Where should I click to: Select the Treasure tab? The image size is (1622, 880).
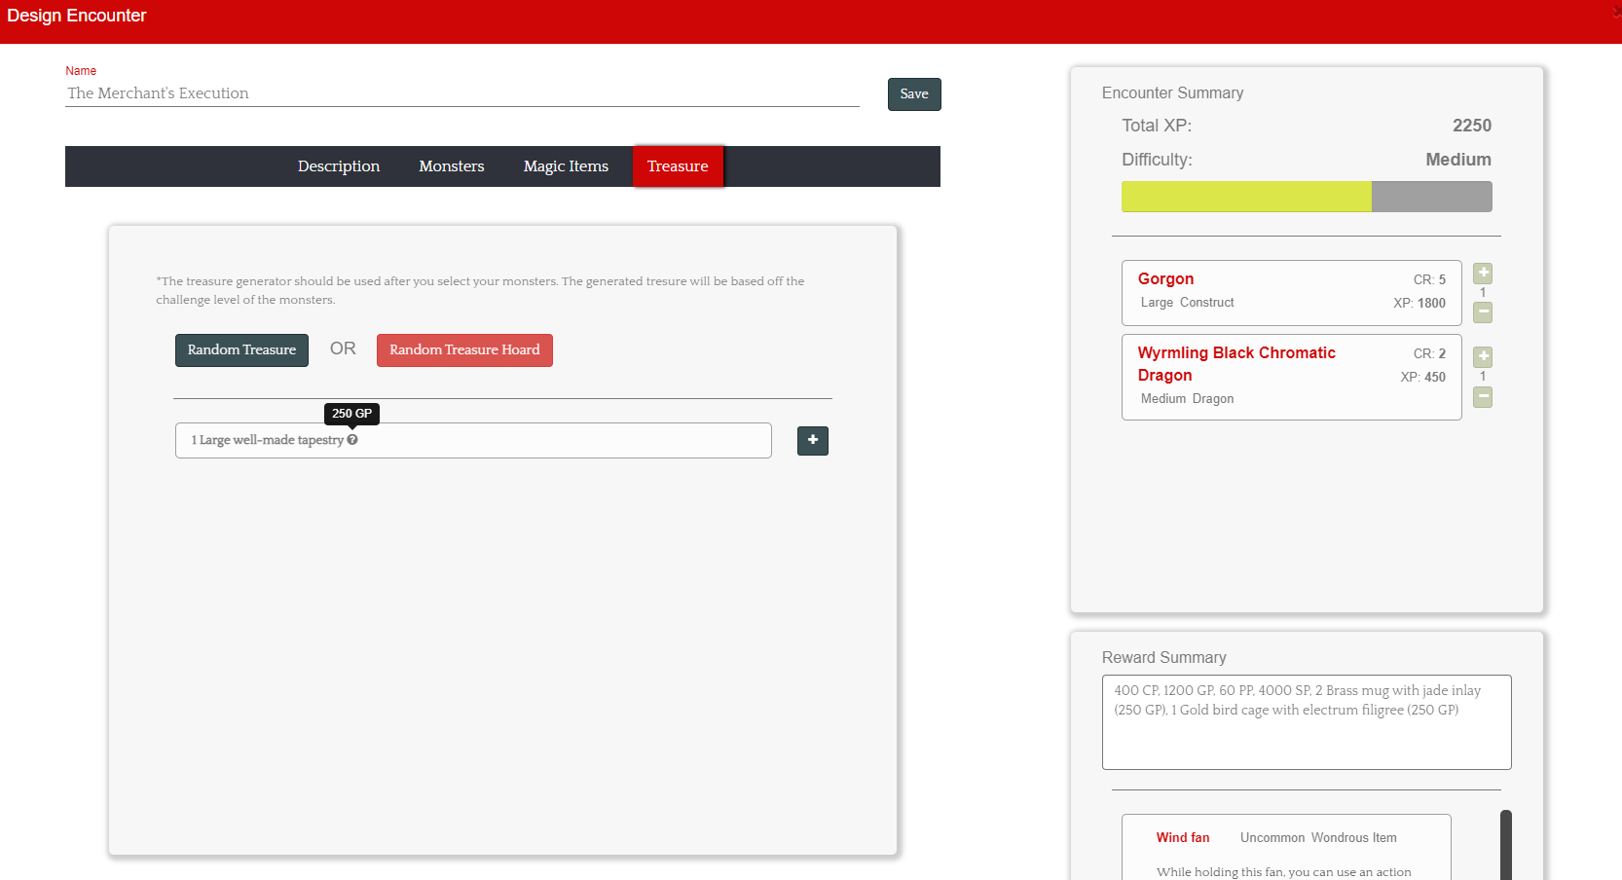point(678,166)
